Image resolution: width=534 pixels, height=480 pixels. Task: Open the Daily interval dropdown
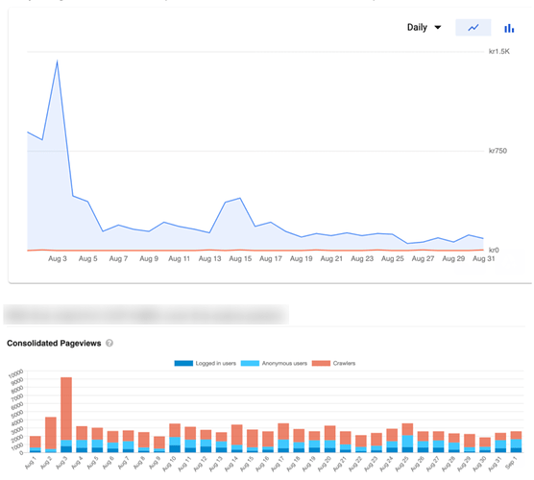pyautogui.click(x=424, y=27)
